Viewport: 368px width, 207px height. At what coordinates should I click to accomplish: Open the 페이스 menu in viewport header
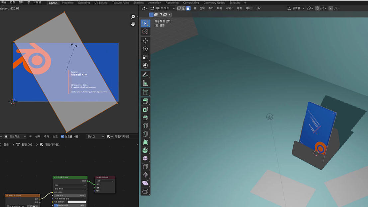(249, 8)
